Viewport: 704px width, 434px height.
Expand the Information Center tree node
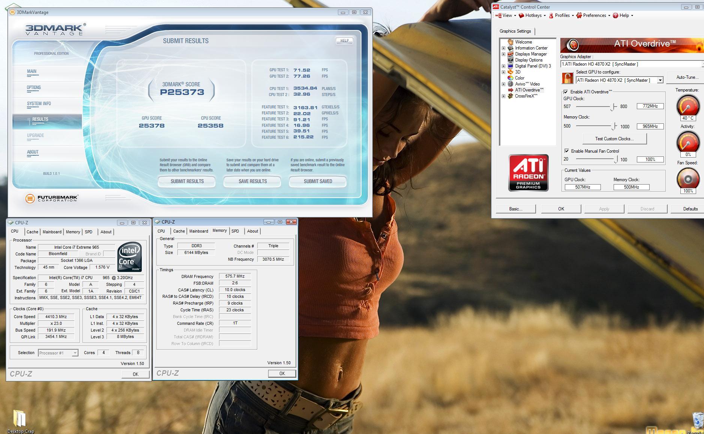pyautogui.click(x=503, y=48)
